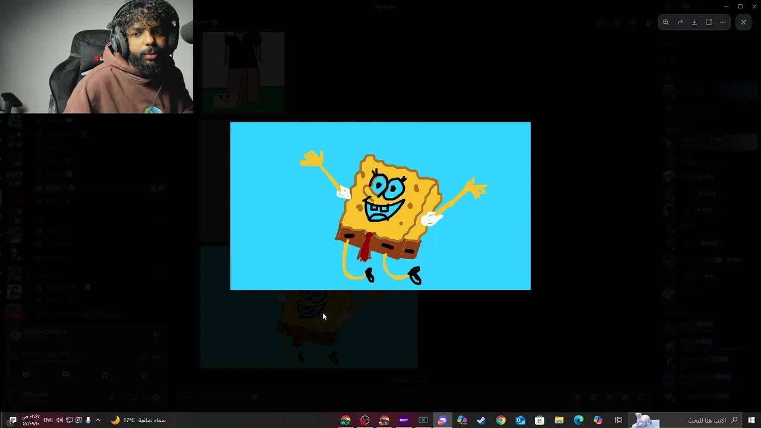Open Steam from the taskbar
Viewport: 761px width, 428px height.
(x=482, y=420)
